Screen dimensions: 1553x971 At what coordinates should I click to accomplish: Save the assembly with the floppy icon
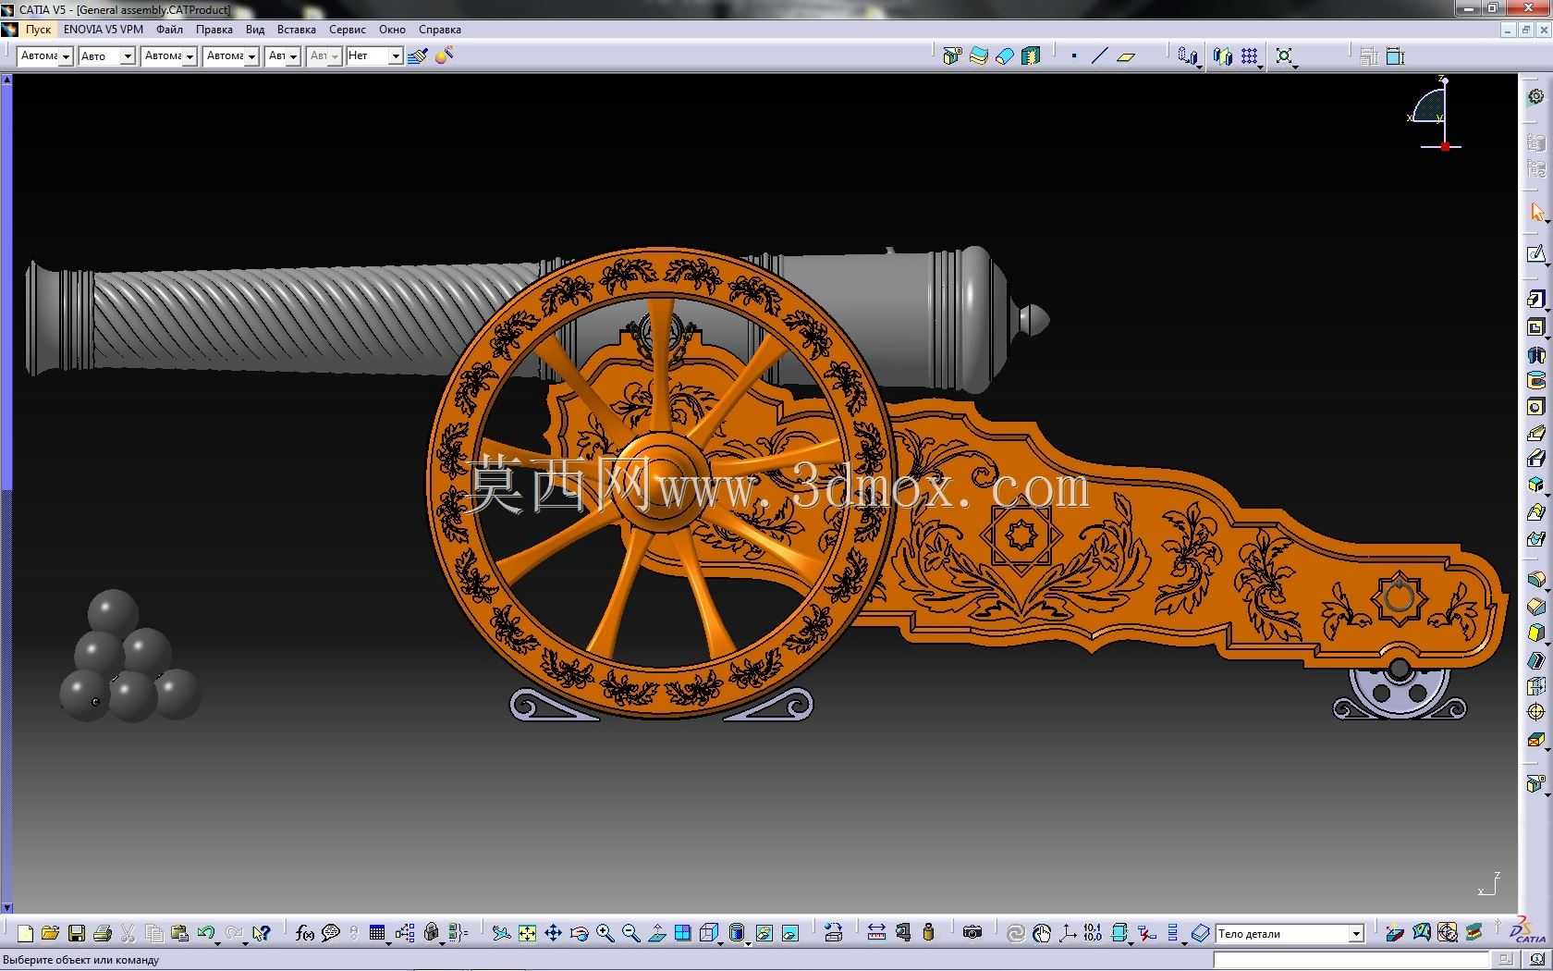tap(77, 933)
